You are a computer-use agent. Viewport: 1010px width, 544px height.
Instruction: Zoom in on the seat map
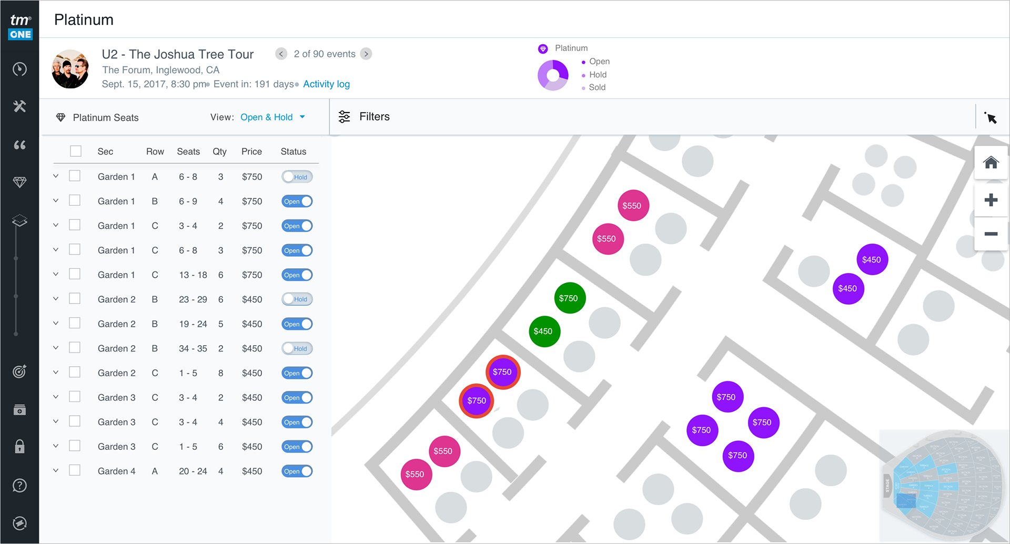[x=991, y=200]
